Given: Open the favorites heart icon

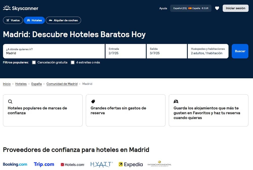Looking at the screenshot, I should click(x=217, y=8).
